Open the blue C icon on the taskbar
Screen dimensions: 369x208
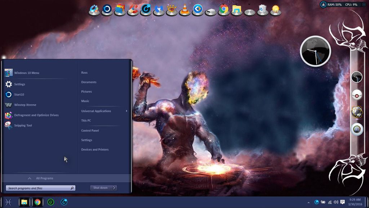64,202
